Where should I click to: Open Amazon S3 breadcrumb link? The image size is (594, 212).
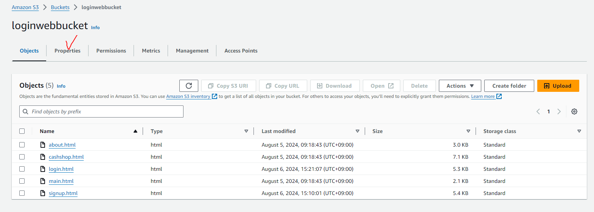click(x=25, y=7)
